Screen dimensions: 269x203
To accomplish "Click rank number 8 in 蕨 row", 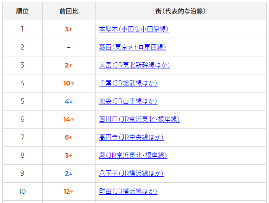I will tap(22, 155).
